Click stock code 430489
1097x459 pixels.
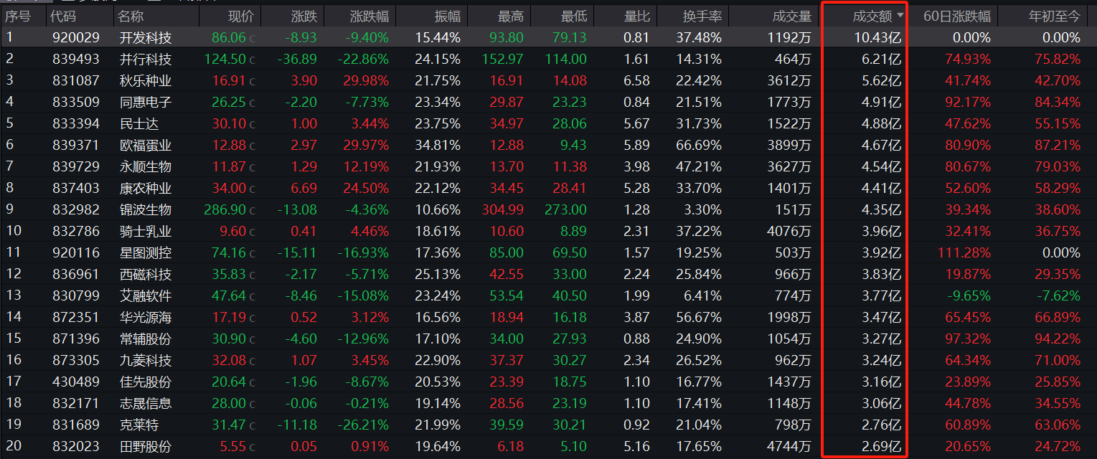pyautogui.click(x=76, y=382)
